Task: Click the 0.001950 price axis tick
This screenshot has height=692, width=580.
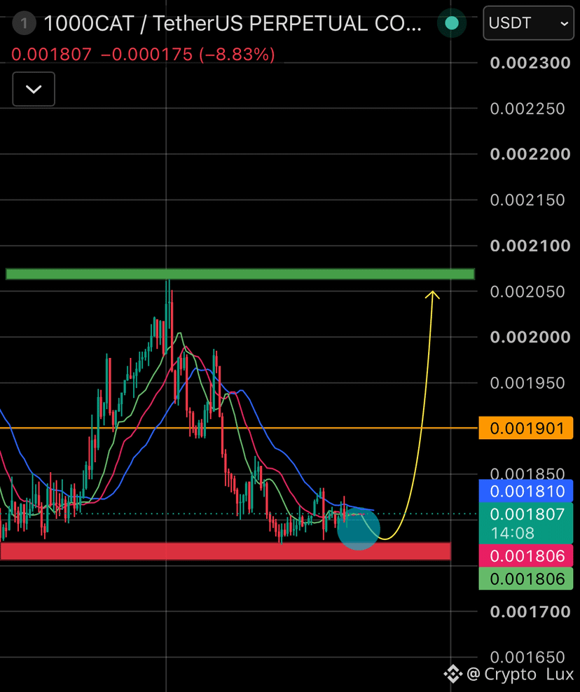Action: (x=527, y=382)
